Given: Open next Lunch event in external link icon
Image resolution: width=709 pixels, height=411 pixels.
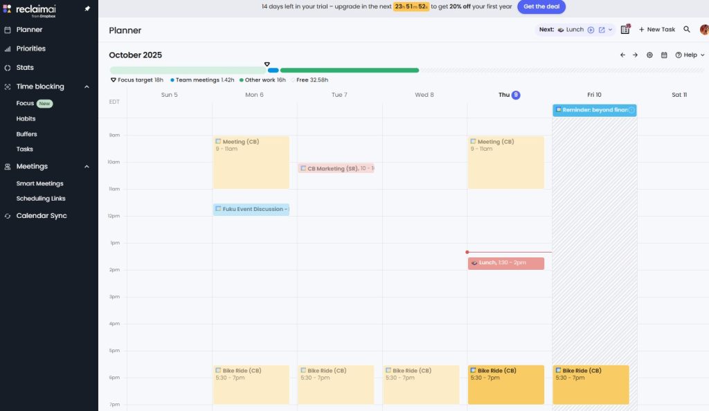Looking at the screenshot, I should point(602,30).
